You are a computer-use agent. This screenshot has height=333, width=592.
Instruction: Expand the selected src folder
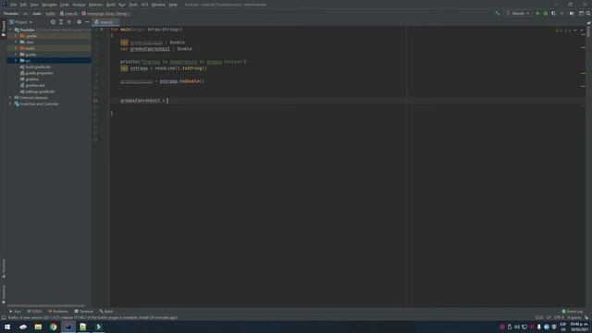click(x=16, y=60)
